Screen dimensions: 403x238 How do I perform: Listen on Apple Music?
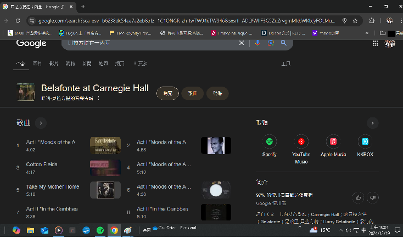(x=333, y=145)
